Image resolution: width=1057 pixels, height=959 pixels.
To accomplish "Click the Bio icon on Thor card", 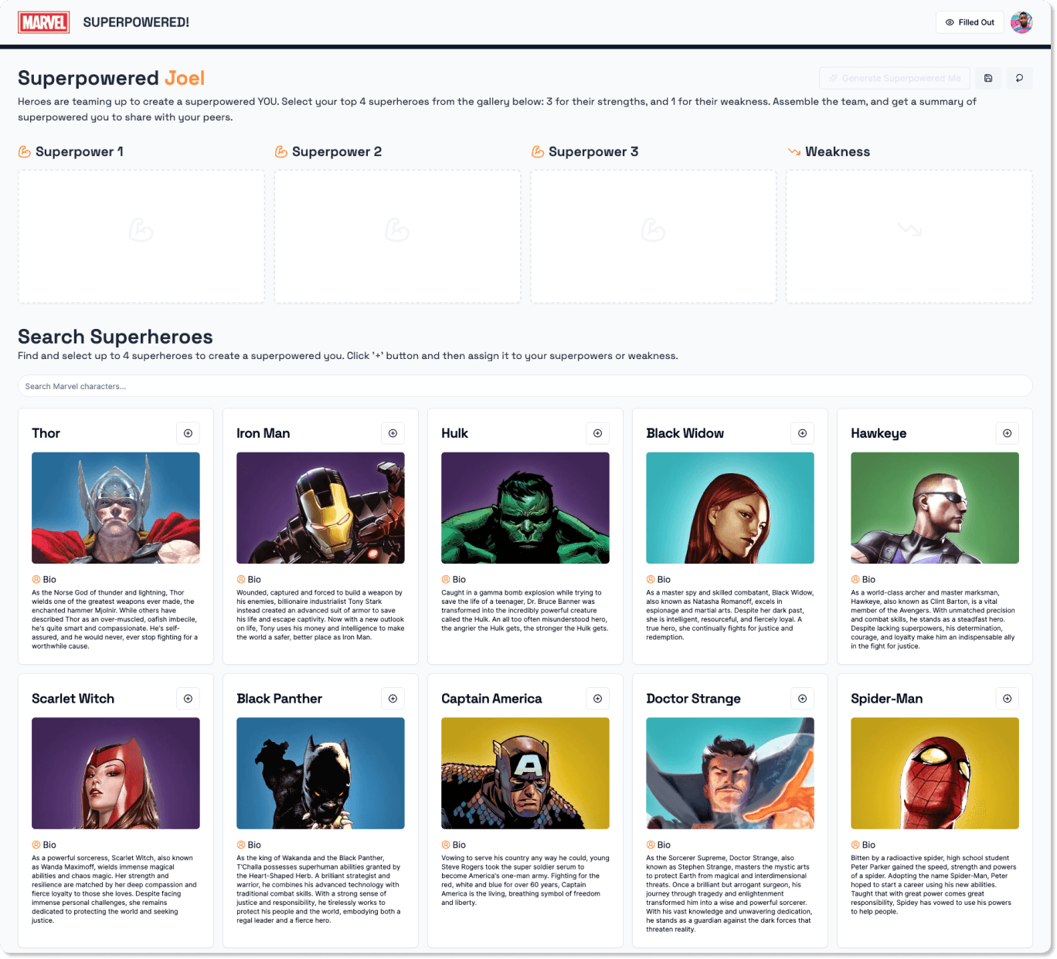I will [36, 579].
